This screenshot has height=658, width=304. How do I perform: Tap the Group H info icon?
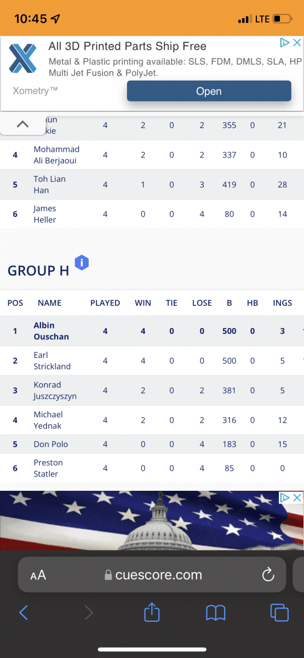click(82, 263)
